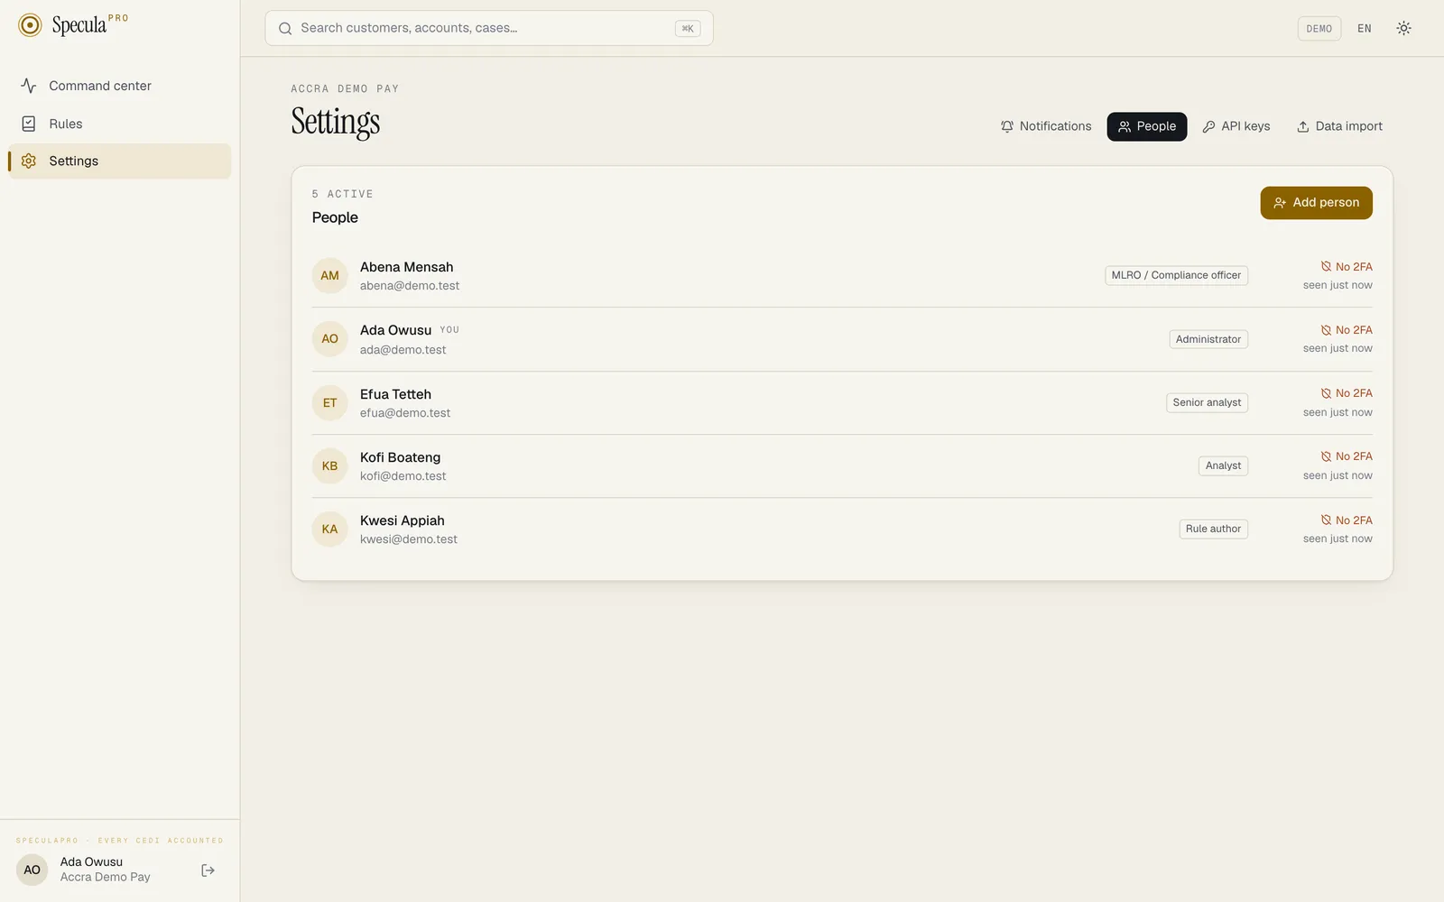Click the Add person button
Viewport: 1444px width, 902px height.
click(1316, 203)
